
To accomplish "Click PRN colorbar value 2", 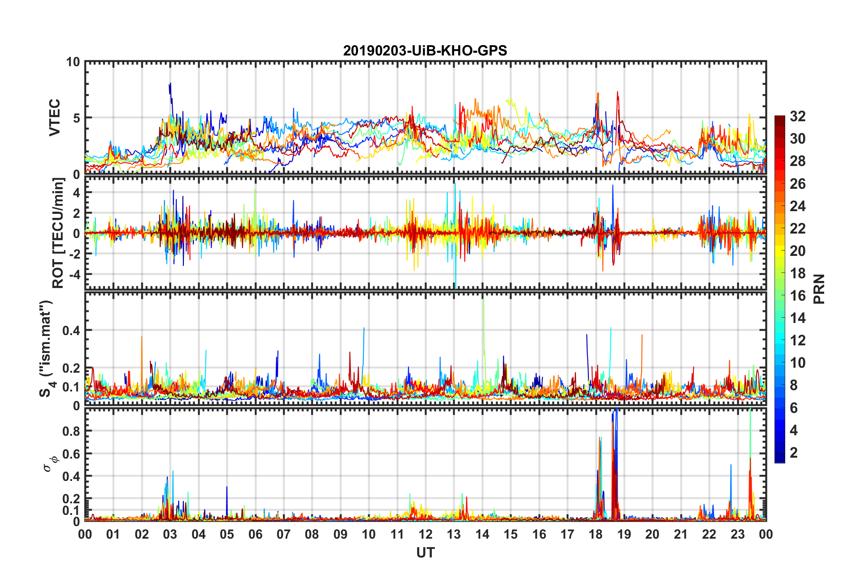I will (794, 452).
